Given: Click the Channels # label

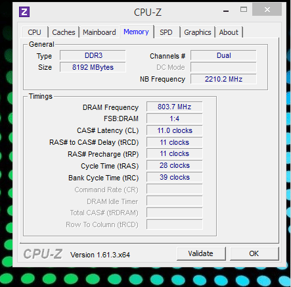Looking at the screenshot, I should point(168,56).
